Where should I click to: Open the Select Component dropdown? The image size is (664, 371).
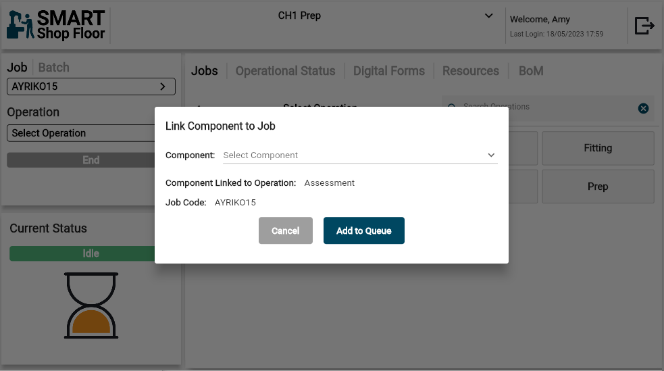(359, 155)
